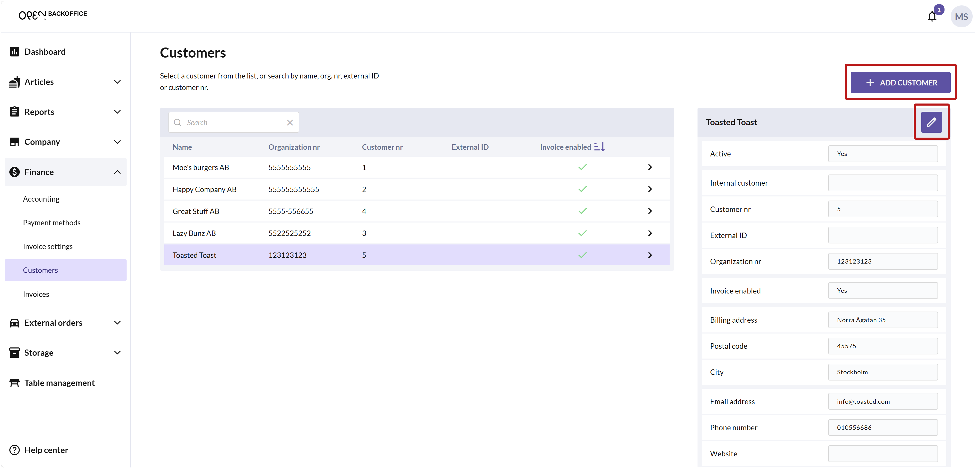Click the Reports clipboard icon
This screenshot has width=976, height=468.
click(14, 112)
